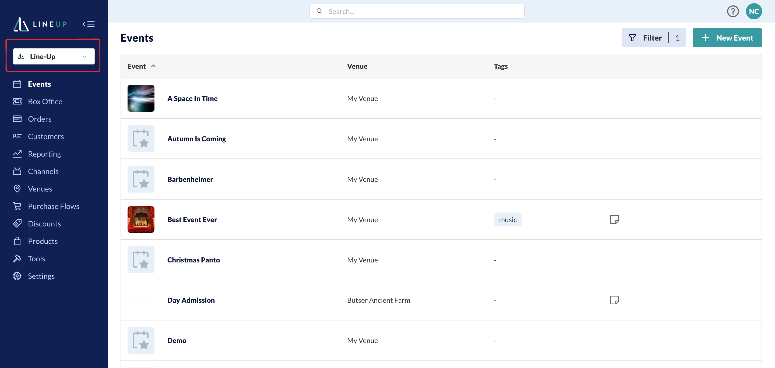This screenshot has height=368, width=775.
Task: Open the Barbenheimer event
Action: 190,179
